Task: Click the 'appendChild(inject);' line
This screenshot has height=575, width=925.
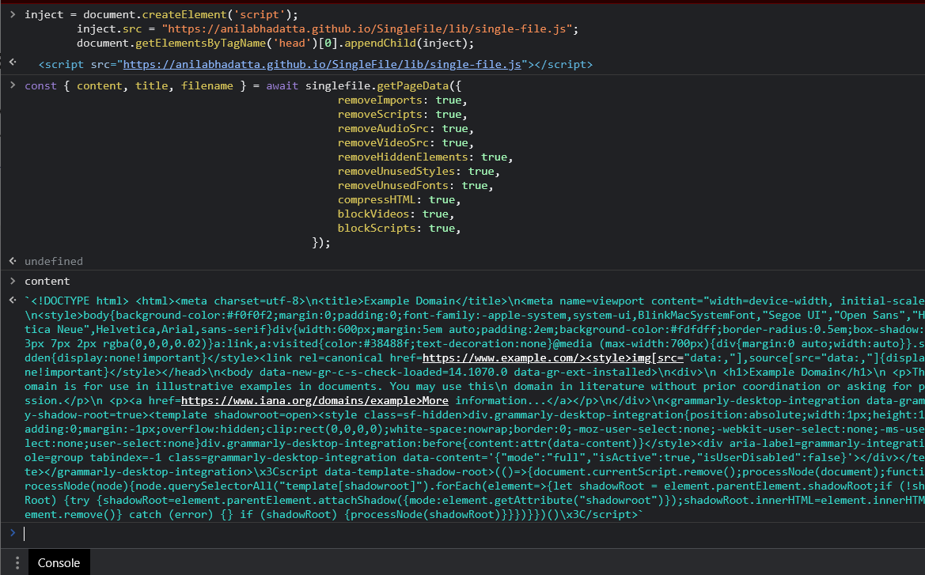Action: (275, 43)
